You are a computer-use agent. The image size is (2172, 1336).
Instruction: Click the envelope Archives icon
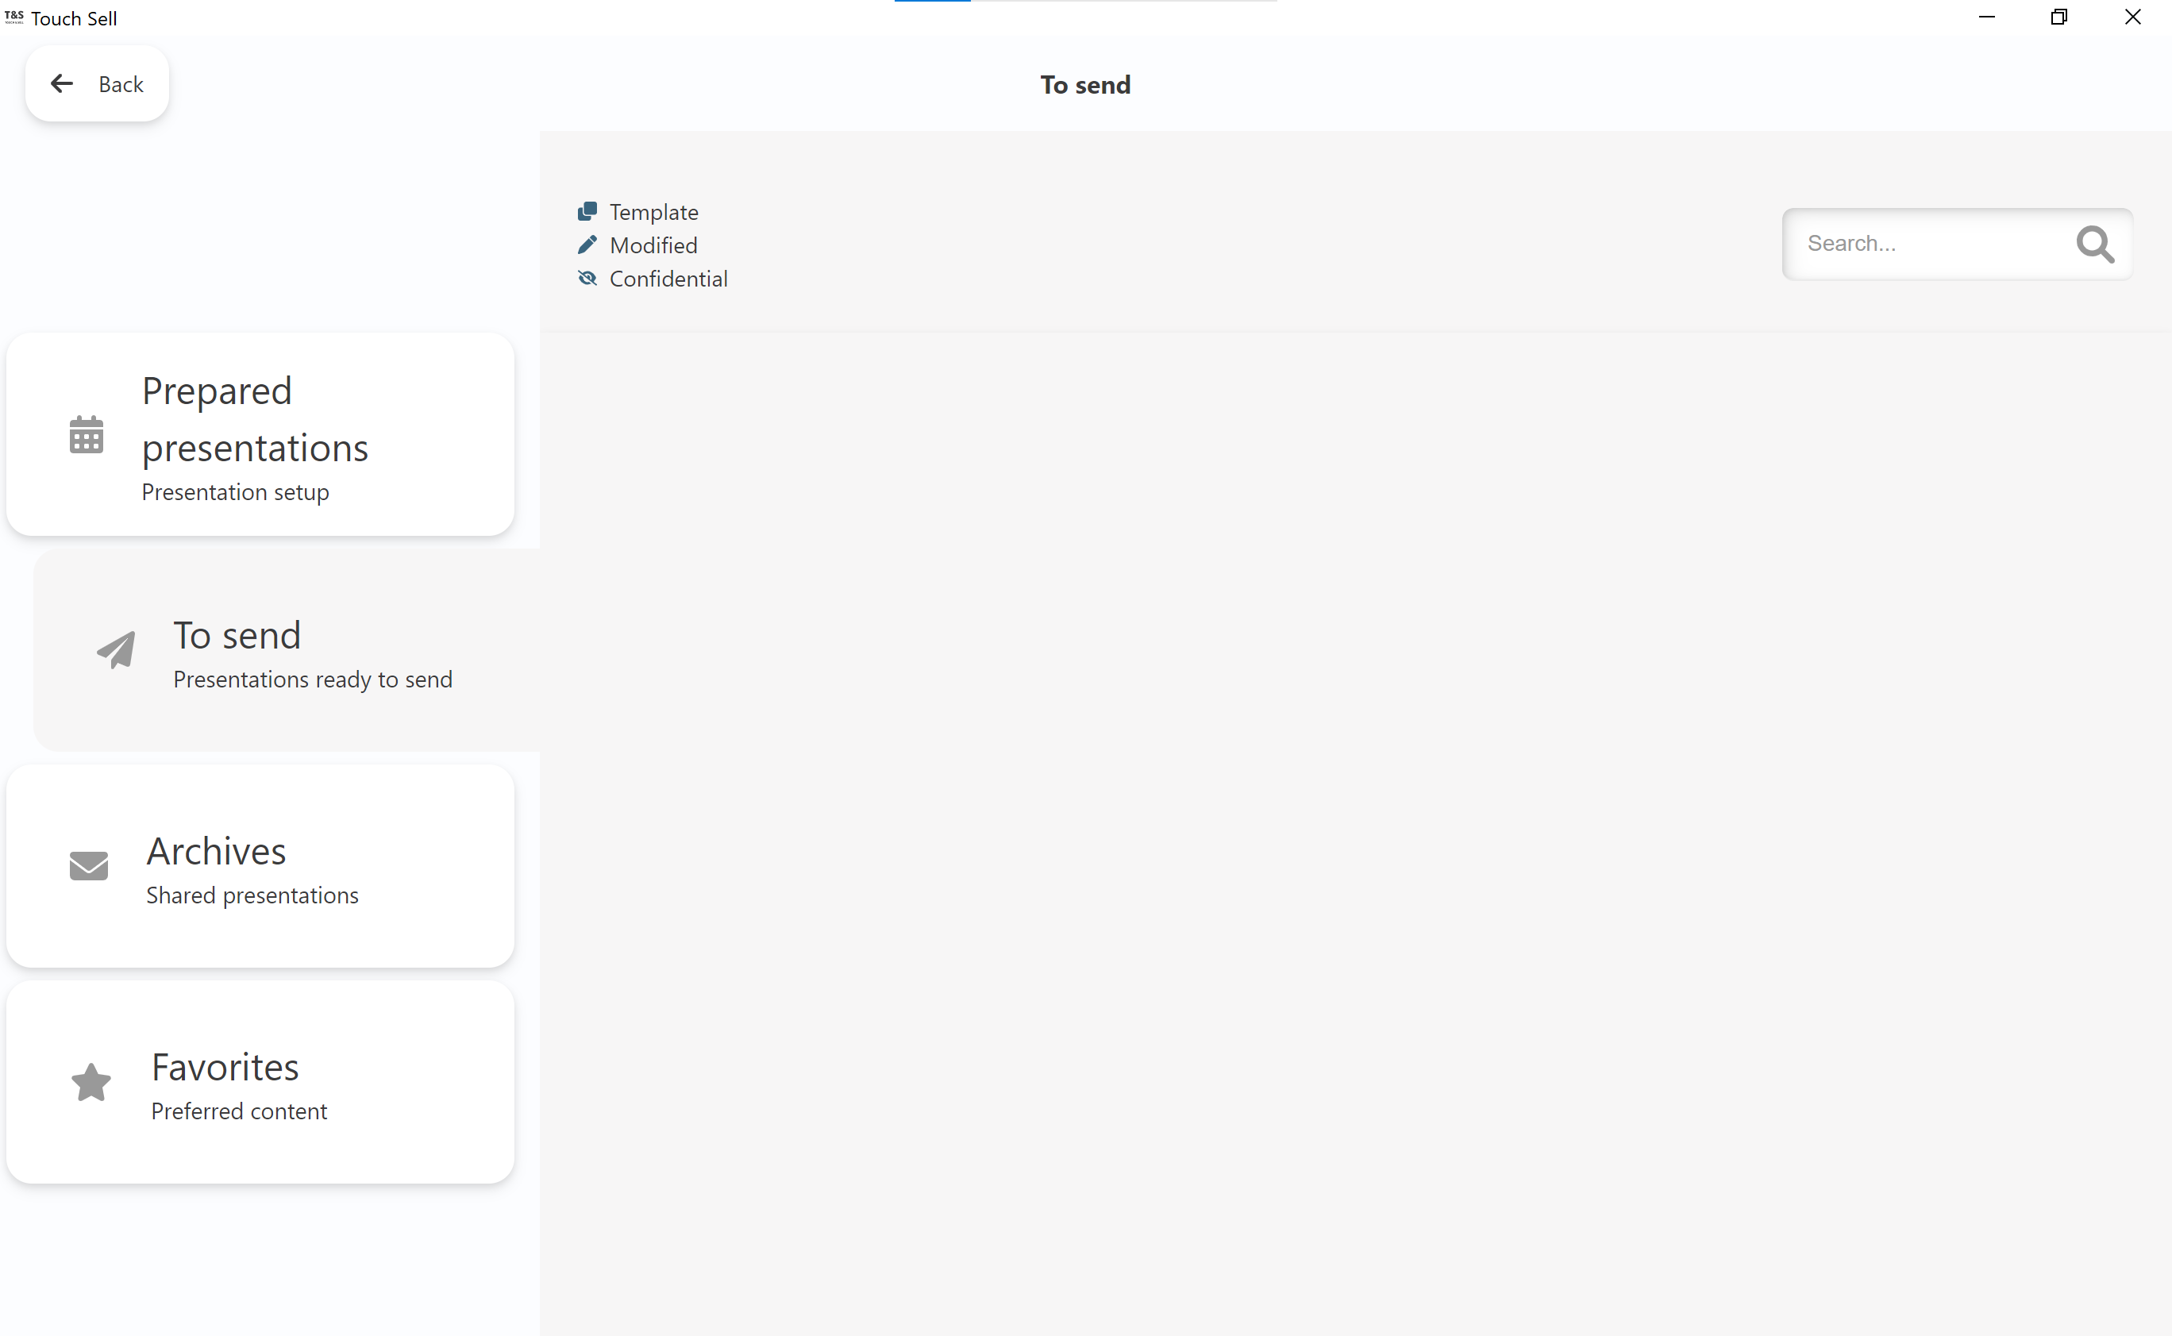pyautogui.click(x=88, y=866)
